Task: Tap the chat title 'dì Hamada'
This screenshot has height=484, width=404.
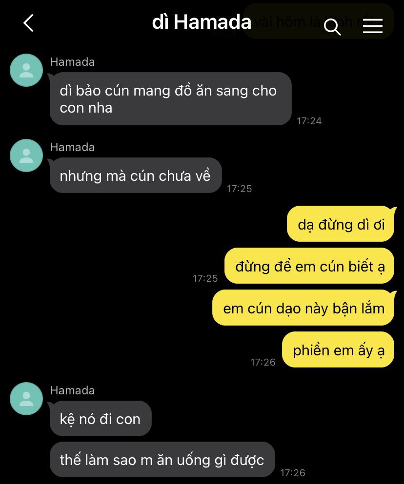Action: [202, 22]
